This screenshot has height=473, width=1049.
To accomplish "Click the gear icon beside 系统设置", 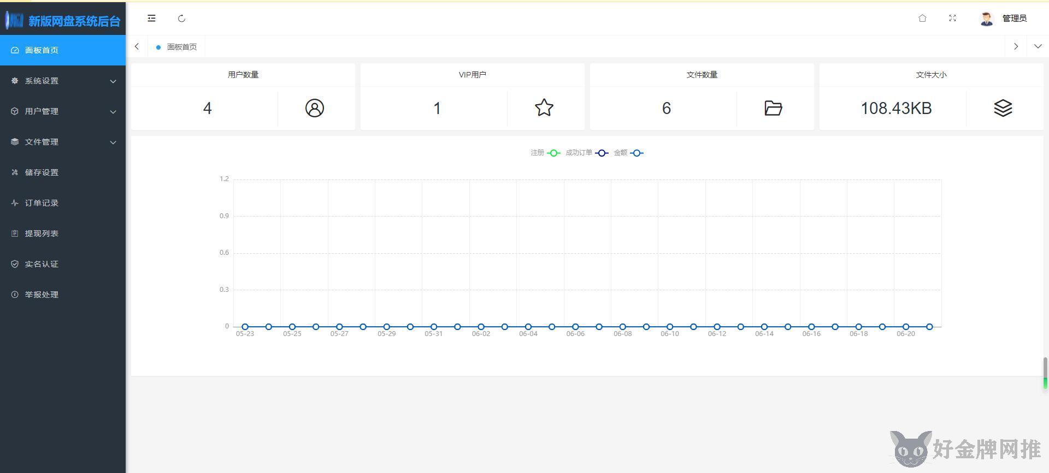I will coord(15,81).
